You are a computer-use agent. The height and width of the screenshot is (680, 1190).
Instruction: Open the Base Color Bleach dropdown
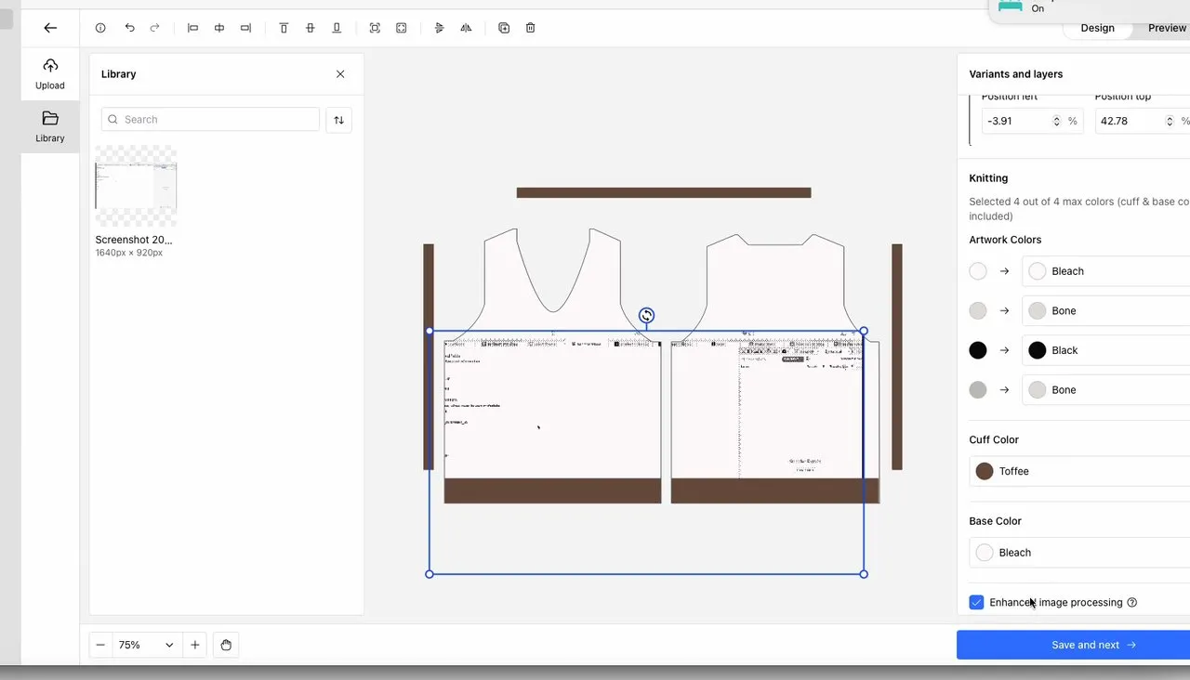click(x=1078, y=553)
